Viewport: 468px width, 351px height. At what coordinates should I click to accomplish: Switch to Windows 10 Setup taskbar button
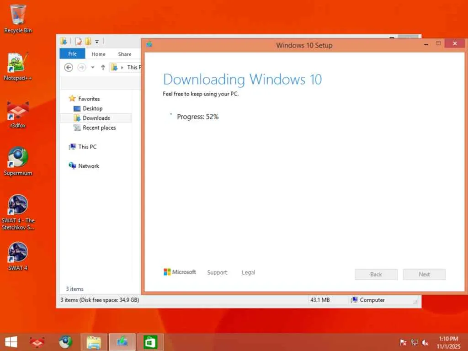[122, 342]
